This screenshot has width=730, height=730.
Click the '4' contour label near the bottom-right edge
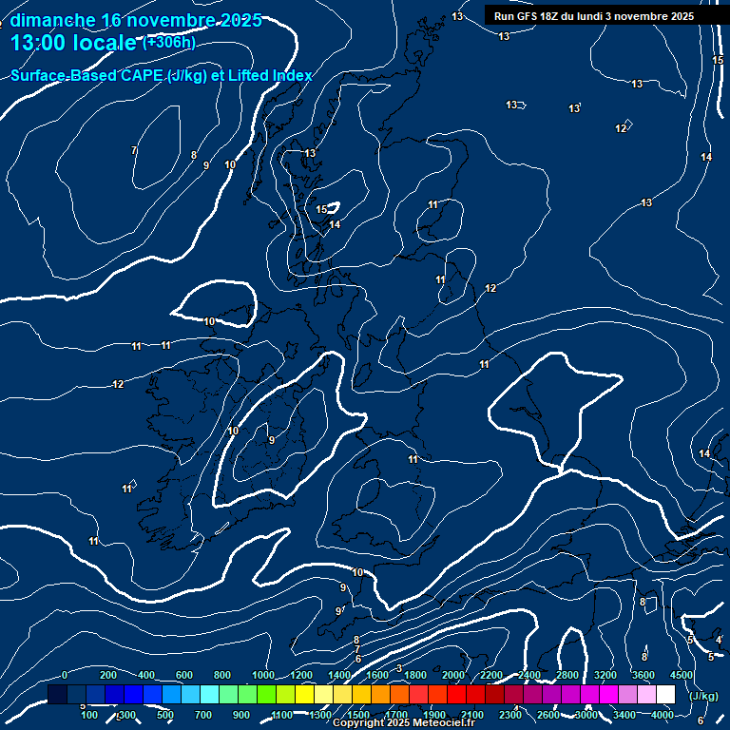click(719, 640)
